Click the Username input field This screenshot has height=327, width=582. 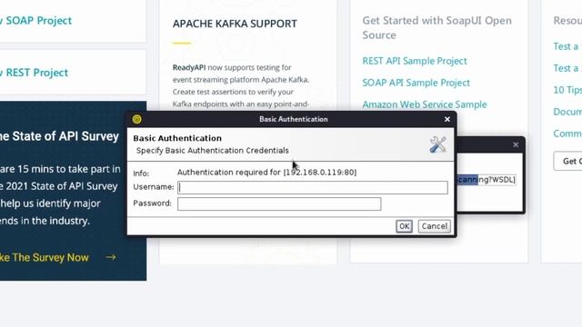(313, 187)
